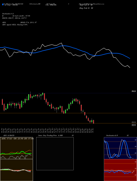Click the 'Stochastics & R' panel title
This screenshot has height=181, width=137.
click(112, 135)
